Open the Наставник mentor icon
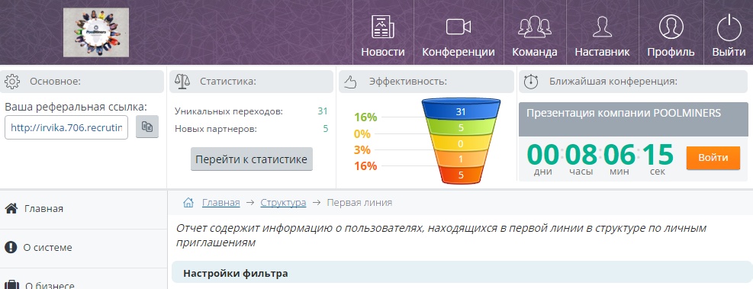Image resolution: width=753 pixels, height=289 pixels. click(x=602, y=27)
